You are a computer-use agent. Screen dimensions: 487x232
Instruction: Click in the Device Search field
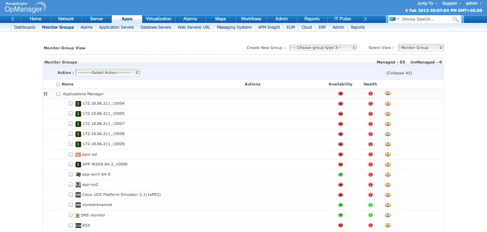pyautogui.click(x=426, y=19)
